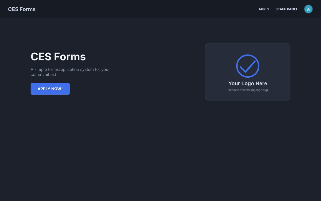This screenshot has height=201, width=321.
Task: Click the word Logo in the placeholder card
Action: tap(248, 83)
